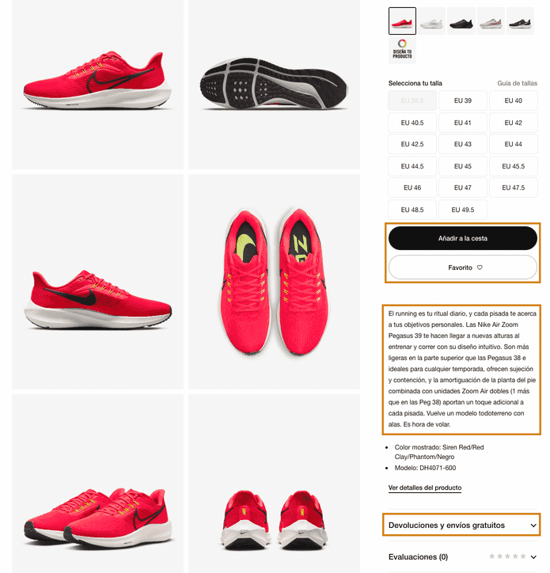The height and width of the screenshot is (573, 550).
Task: Open the Diseña tu producto customizer icon
Action: click(402, 50)
